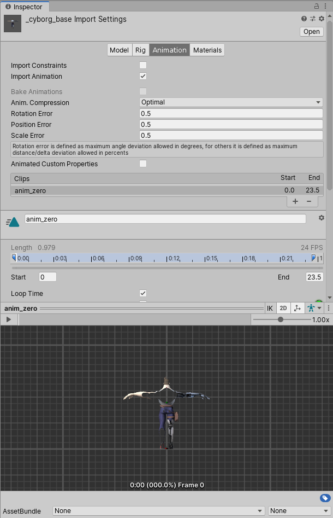Switch to the Rig tab
333x518 pixels.
click(x=140, y=50)
